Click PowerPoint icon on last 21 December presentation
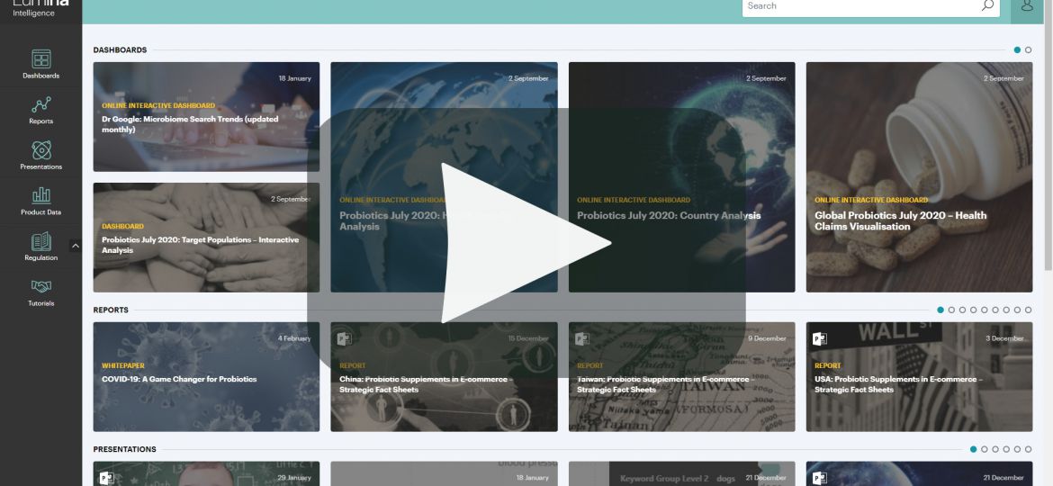This screenshot has width=1053, height=486. [x=819, y=478]
